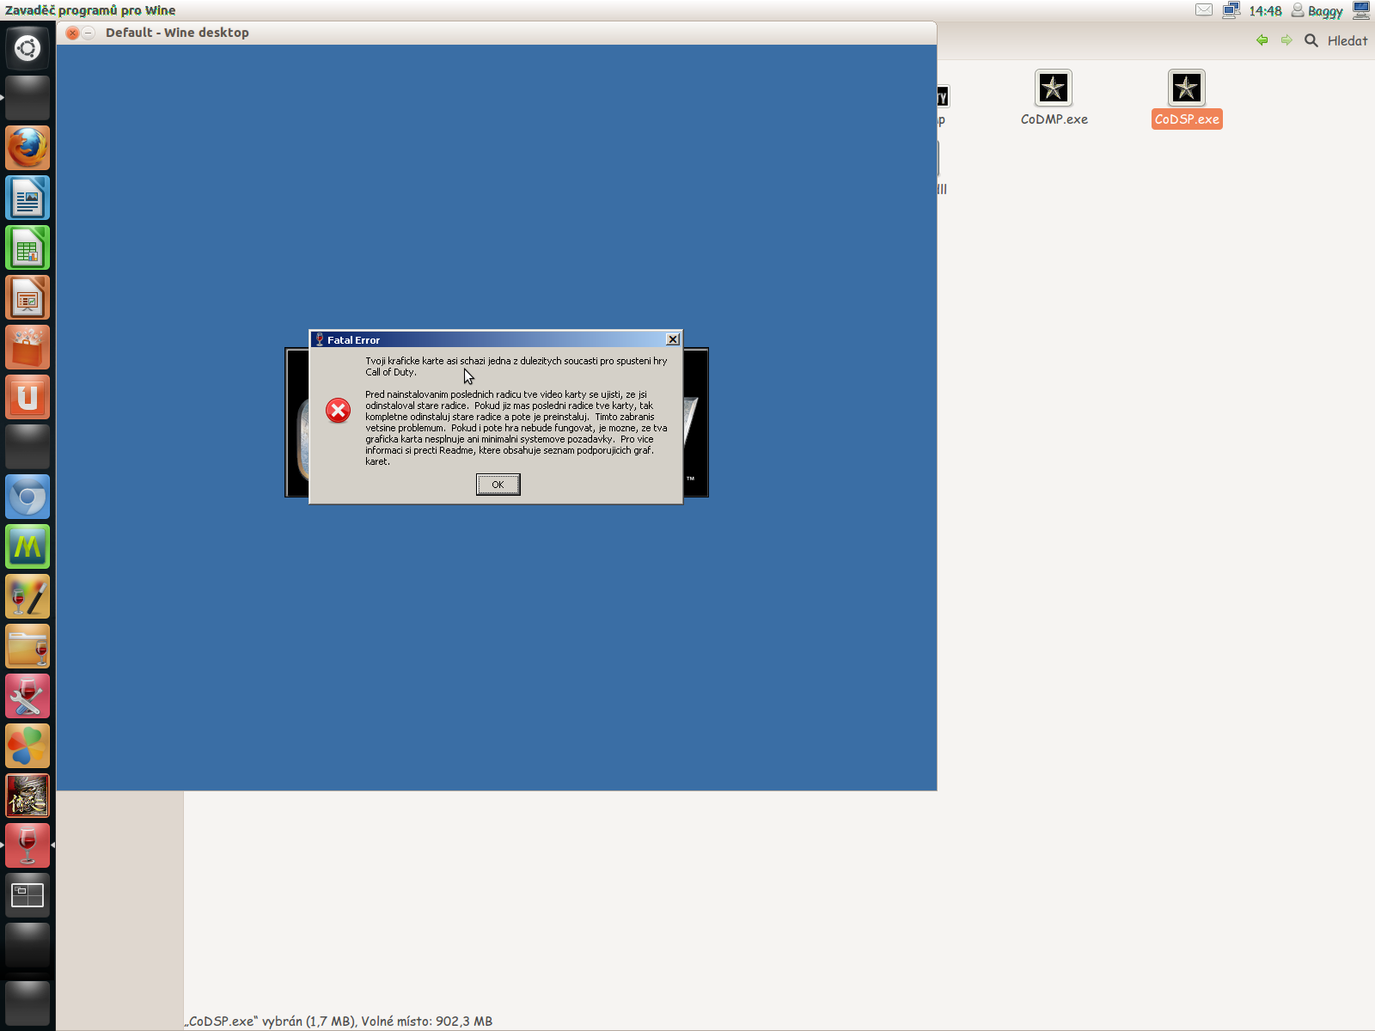This screenshot has height=1031, width=1375.
Task: Launch Chromium browser from dock
Action: pyautogui.click(x=27, y=497)
